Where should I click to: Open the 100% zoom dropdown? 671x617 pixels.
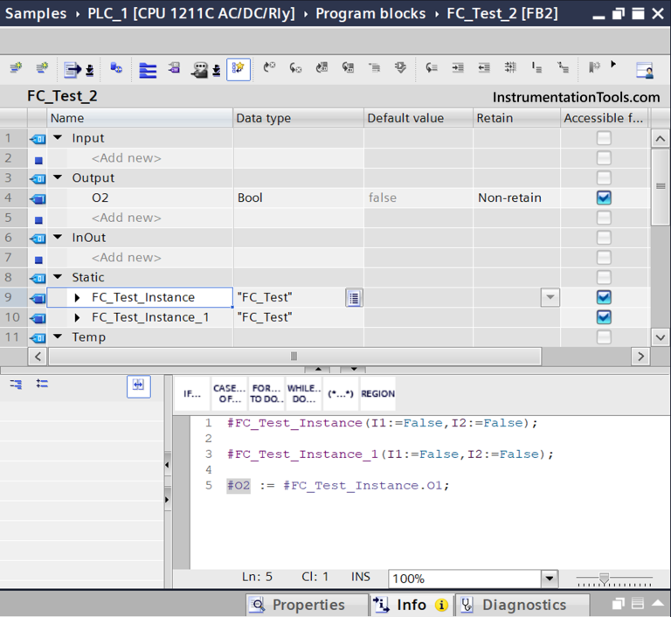point(549,579)
